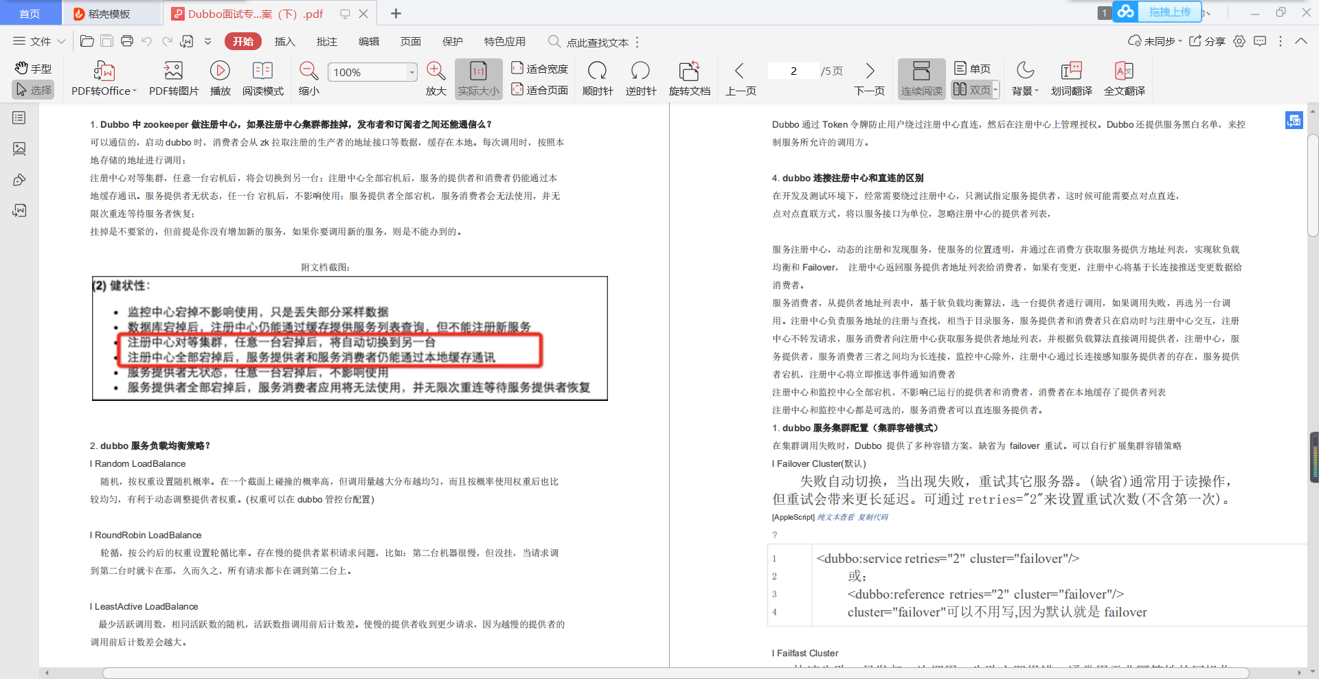The height and width of the screenshot is (679, 1319).
Task: Open 双页 layout dropdown arrow
Action: tap(995, 90)
